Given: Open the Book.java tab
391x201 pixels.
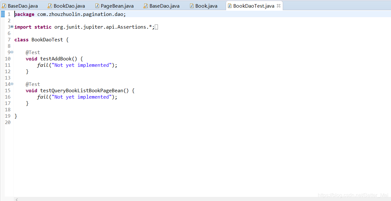Looking at the screenshot, I should tap(203, 6).
